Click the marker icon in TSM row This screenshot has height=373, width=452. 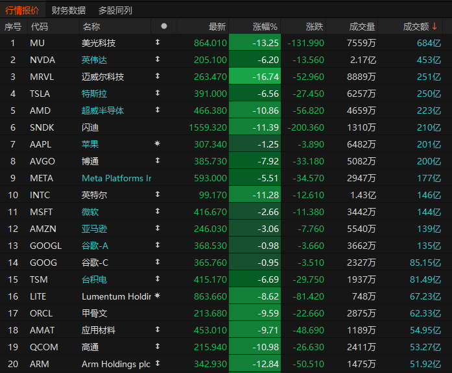click(x=158, y=279)
